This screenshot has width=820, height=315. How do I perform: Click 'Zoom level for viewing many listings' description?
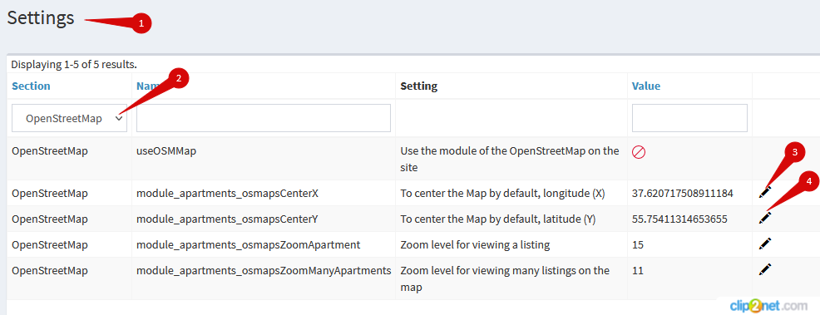pos(505,279)
